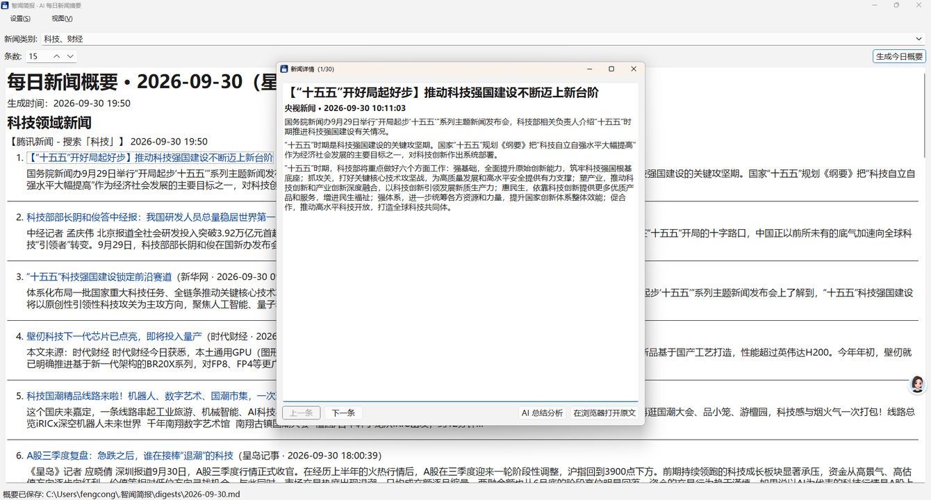The image size is (931, 500).
Task: Expand the 新闻类别 dropdown arrow
Action: click(x=919, y=39)
